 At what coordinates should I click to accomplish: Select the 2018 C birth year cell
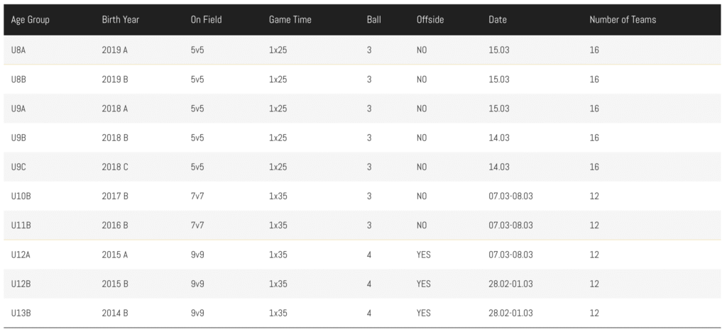point(115,167)
